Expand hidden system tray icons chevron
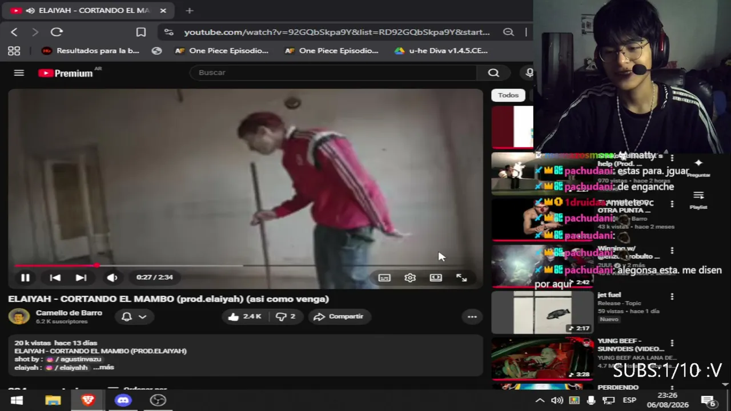 (540, 400)
